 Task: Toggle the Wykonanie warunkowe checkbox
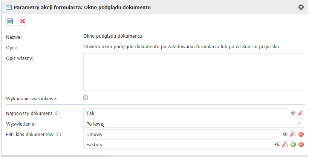point(86,98)
